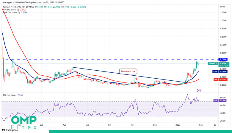The image size is (232, 133).
Task: Select the Downtrend line label box
Action: click(128, 72)
